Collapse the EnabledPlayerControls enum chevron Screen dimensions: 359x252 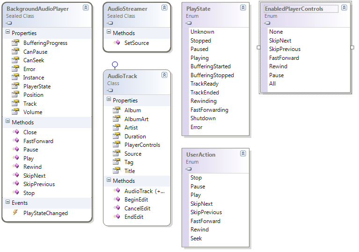(x=344, y=8)
